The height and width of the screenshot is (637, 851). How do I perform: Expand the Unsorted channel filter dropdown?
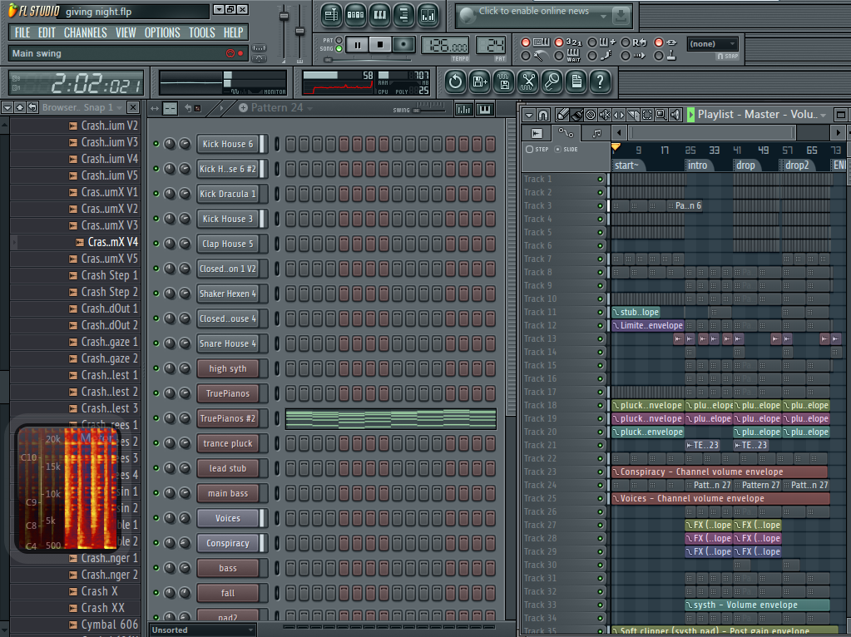(x=202, y=630)
